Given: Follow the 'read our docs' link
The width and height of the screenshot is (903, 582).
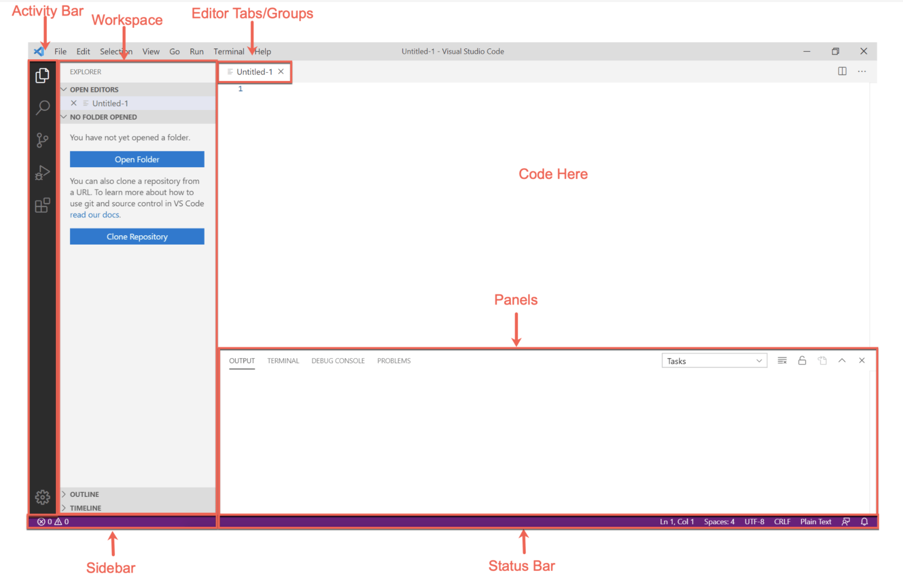Looking at the screenshot, I should [95, 215].
